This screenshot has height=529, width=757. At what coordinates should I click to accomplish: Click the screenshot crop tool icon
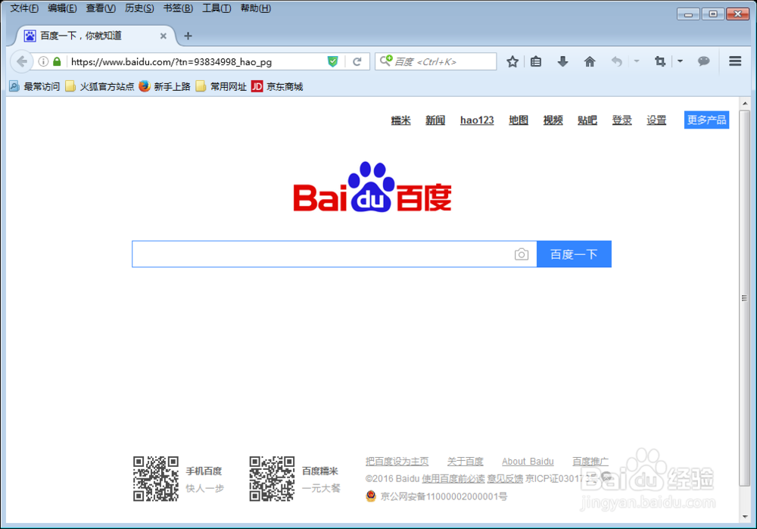[660, 61]
